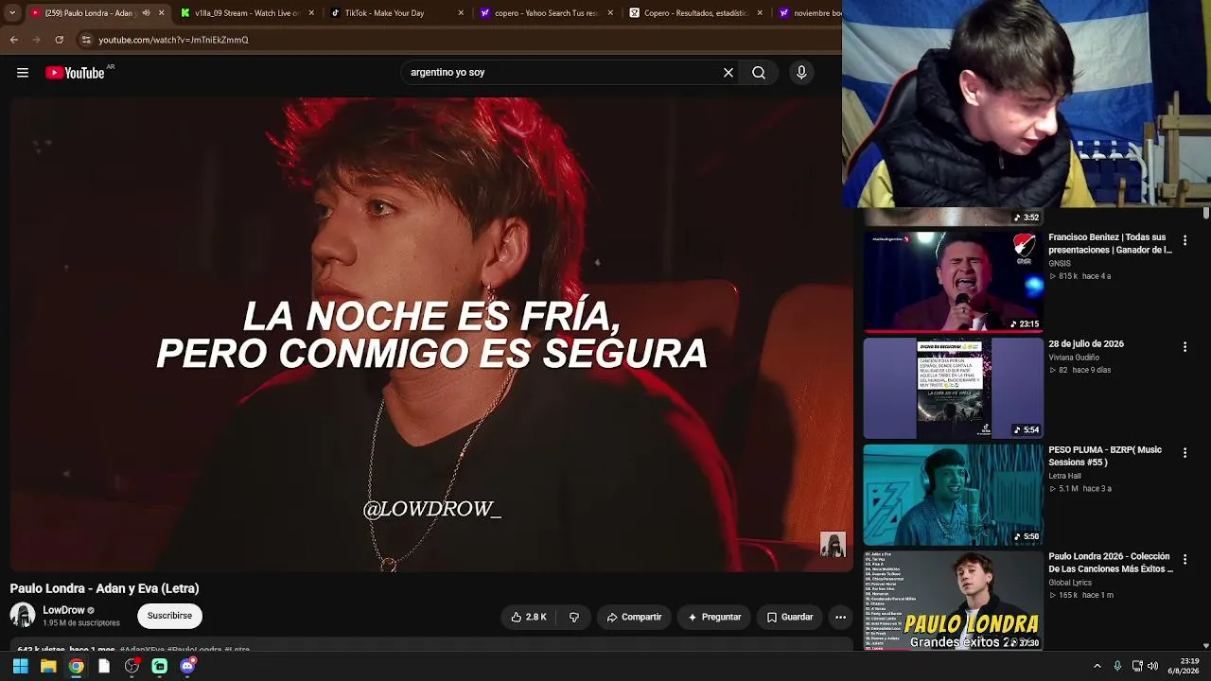Switch to the noviembre tab

coord(807,13)
